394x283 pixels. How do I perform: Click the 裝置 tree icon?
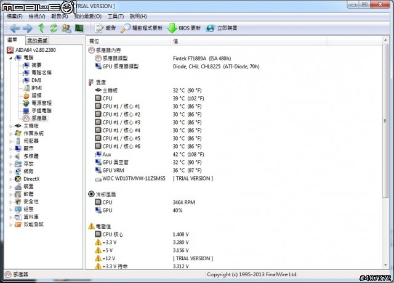[18, 186]
